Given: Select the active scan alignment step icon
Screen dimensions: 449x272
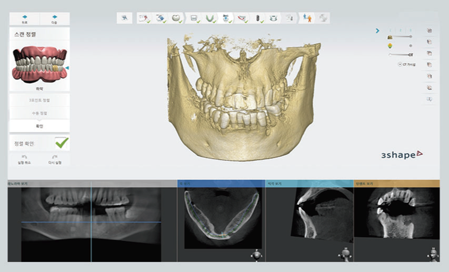Looking at the screenshot, I should [226, 18].
